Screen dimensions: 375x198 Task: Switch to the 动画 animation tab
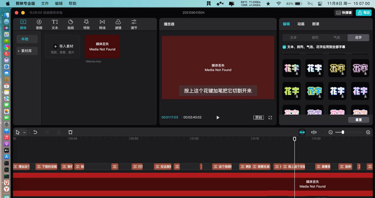point(301,24)
